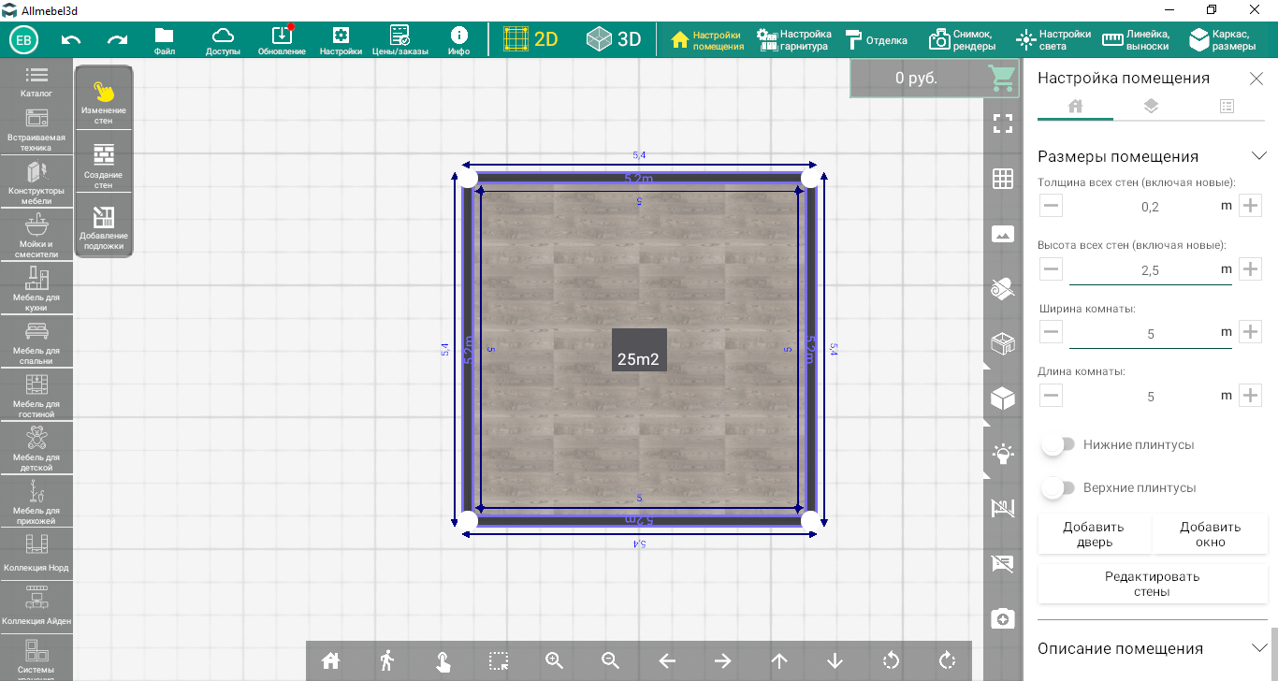Open Мебель для детской category
The image size is (1278, 681).
tap(36, 449)
